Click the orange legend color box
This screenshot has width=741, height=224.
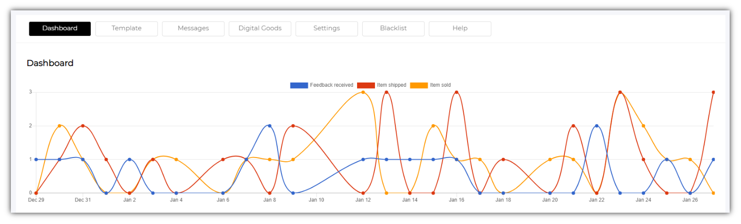(418, 85)
